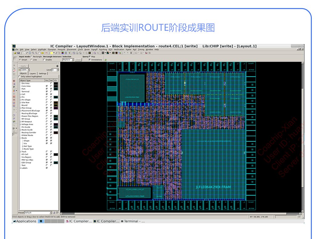
Task: Click the Level number input field
Action: point(54,70)
